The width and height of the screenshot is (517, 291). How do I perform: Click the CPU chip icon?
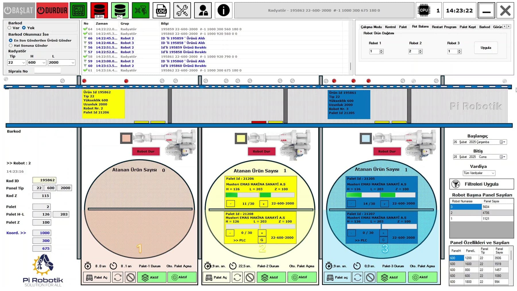[x=424, y=10]
